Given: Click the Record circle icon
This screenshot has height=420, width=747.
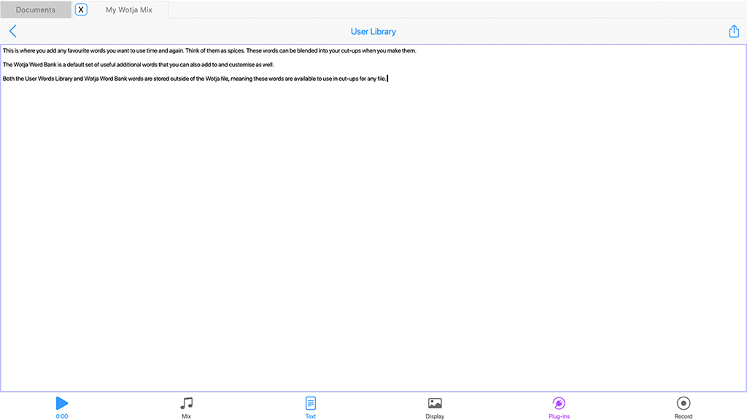Looking at the screenshot, I should point(684,403).
